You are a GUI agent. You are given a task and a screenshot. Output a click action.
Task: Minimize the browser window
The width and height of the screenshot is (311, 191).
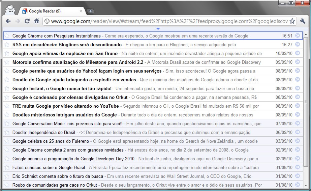point(283,3)
